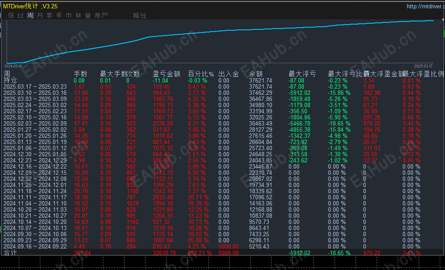
Task: Open the 备 notes tab
Action: [88, 15]
